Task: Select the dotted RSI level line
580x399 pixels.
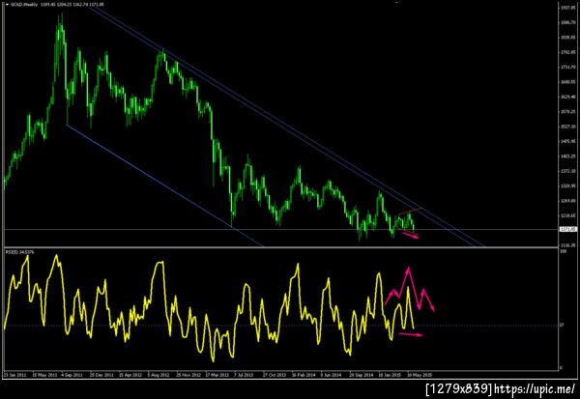Action: [280, 326]
